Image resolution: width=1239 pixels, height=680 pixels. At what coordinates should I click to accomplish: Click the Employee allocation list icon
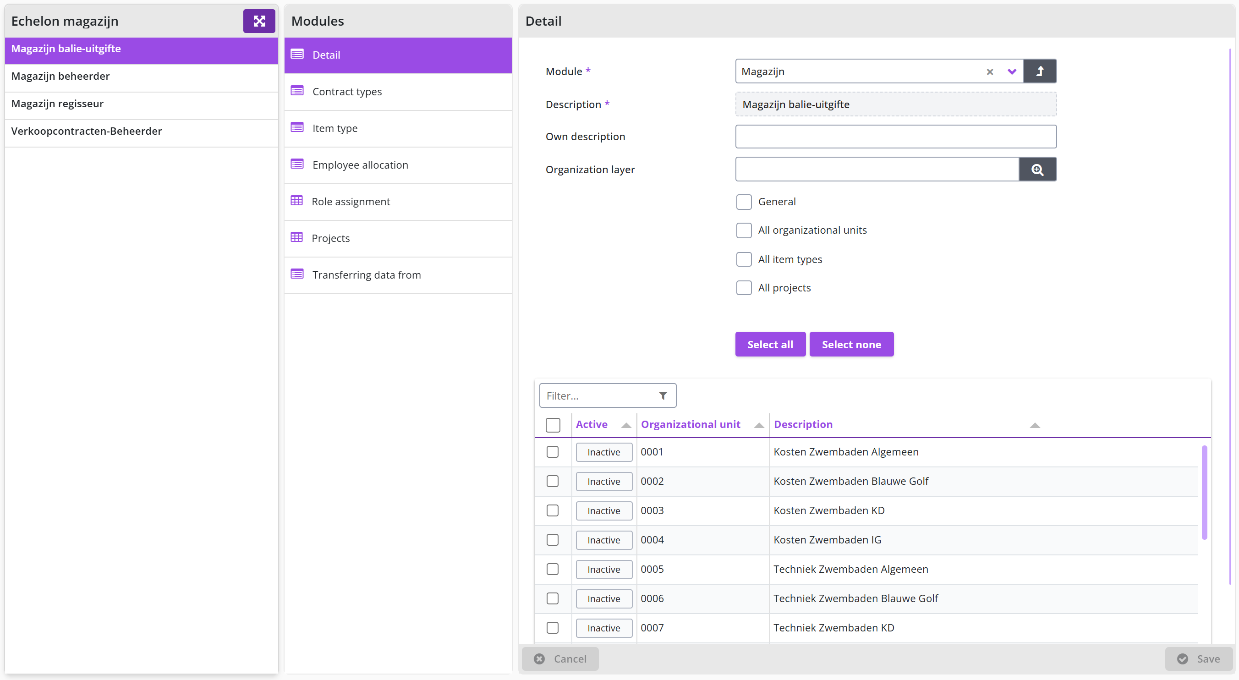click(297, 164)
